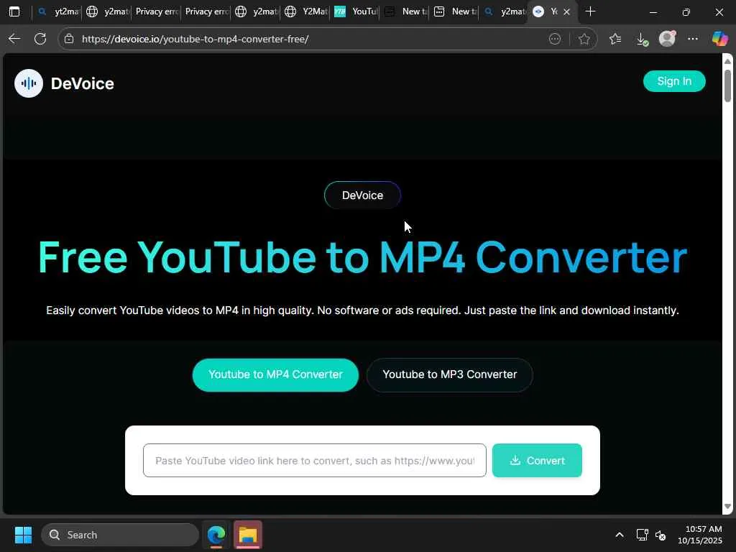This screenshot has width=736, height=552.
Task: Switch to Youtube to MP3 Converter
Action: point(450,374)
